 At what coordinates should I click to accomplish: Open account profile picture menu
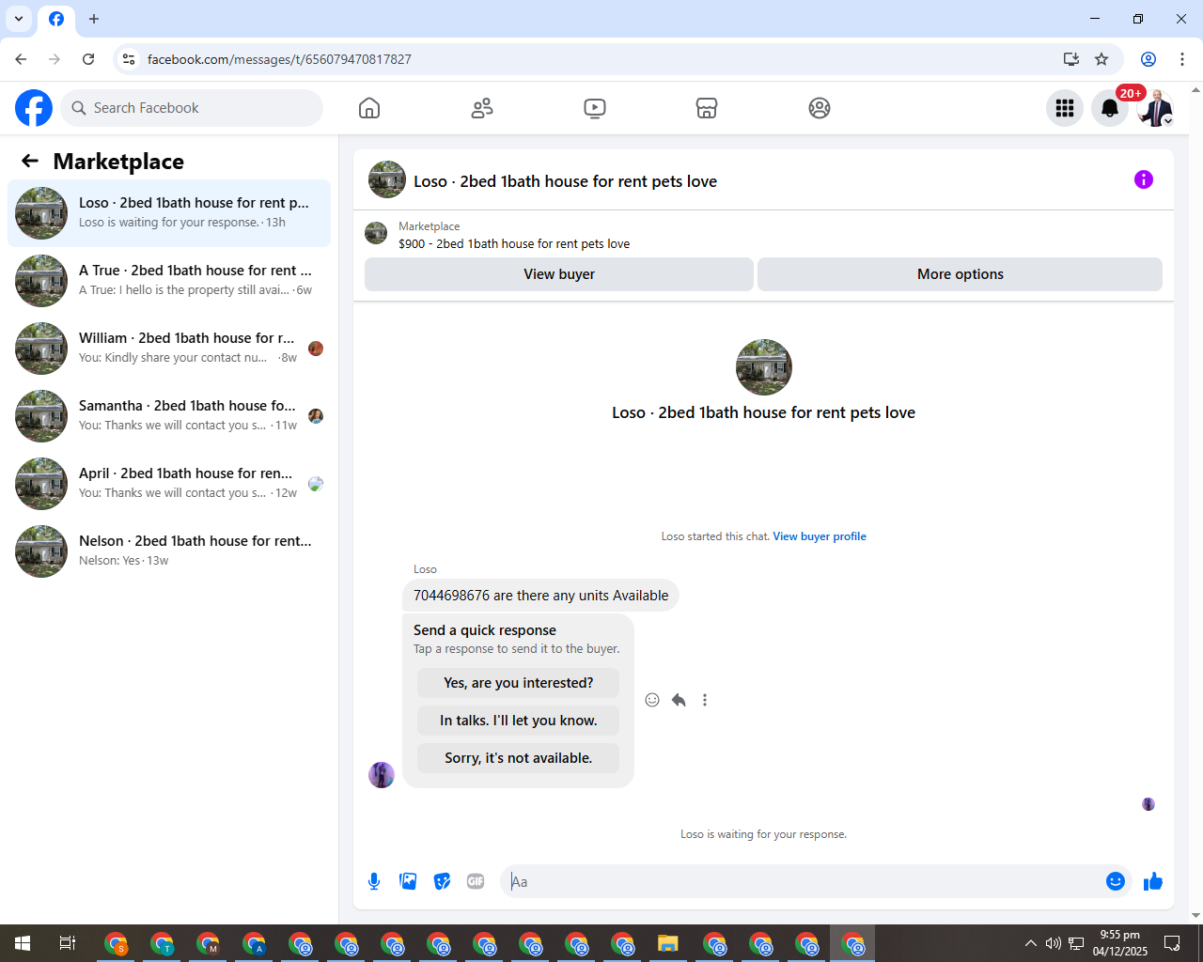pyautogui.click(x=1155, y=108)
